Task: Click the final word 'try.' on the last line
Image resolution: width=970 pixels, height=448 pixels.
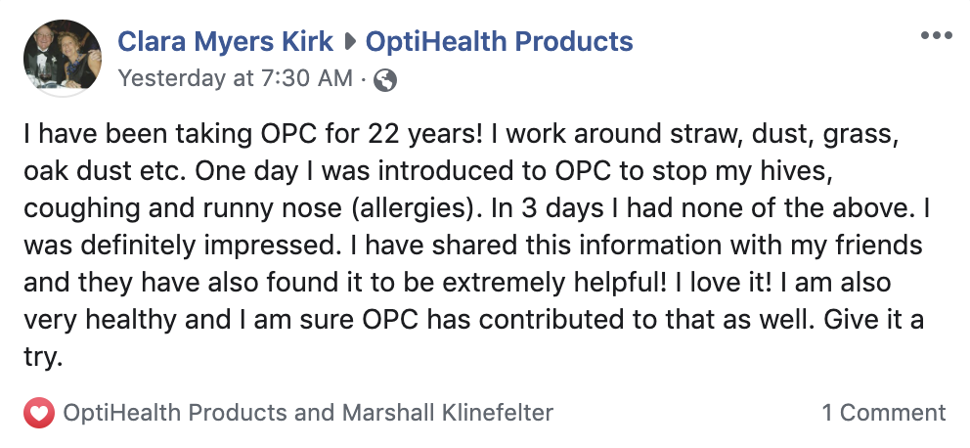Action: (43, 358)
